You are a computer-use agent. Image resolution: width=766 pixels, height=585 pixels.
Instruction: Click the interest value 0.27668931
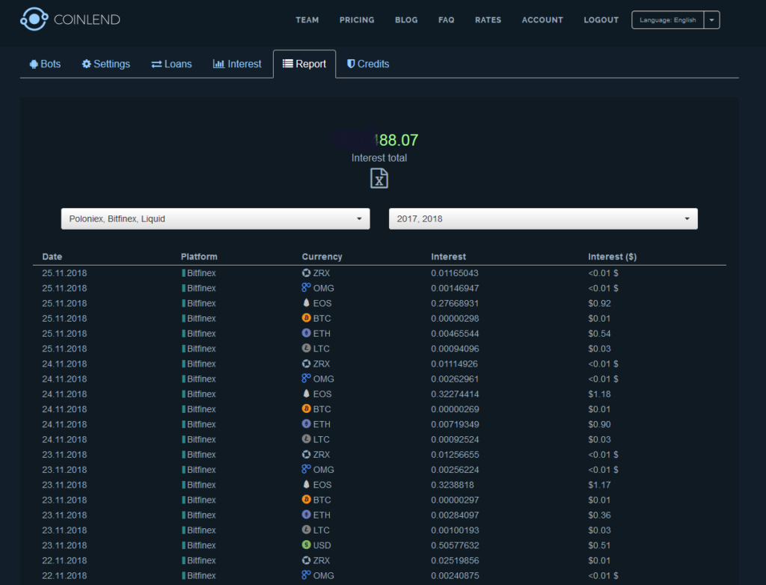(455, 304)
